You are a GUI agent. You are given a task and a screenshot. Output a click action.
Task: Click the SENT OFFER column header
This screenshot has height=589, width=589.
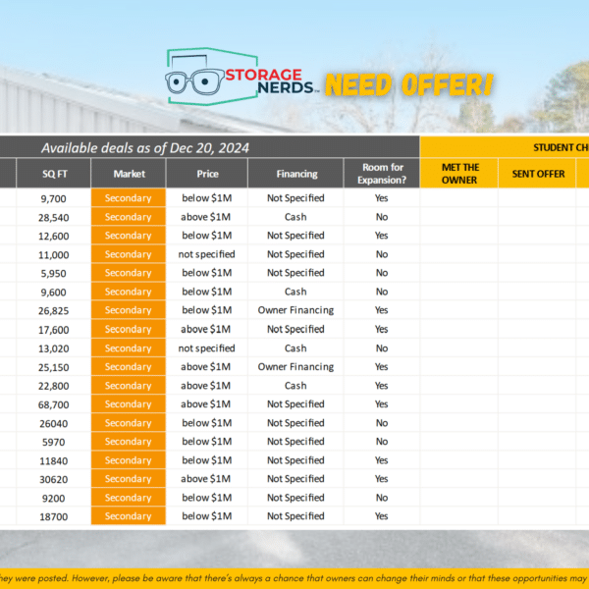pos(536,174)
